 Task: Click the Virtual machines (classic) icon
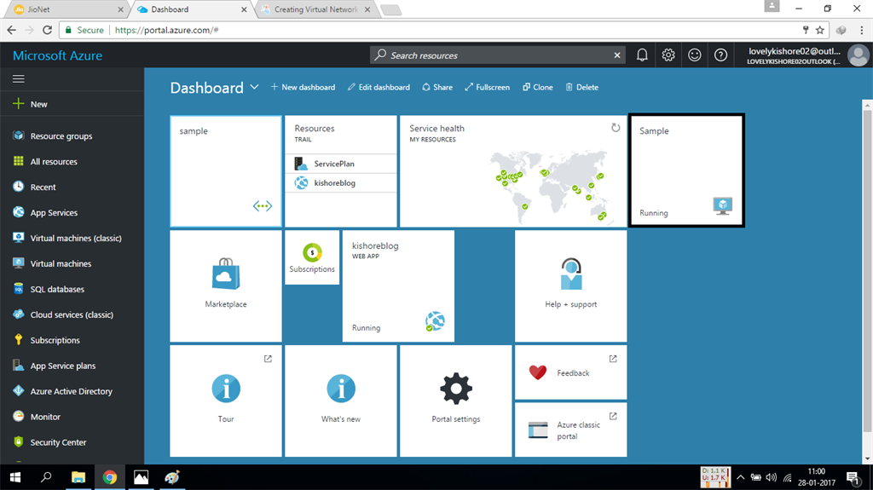19,238
